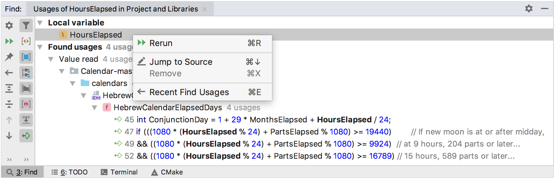Screen dimensions: 555x179
Task: Select Recent Find Usages menu item
Action: tap(189, 92)
